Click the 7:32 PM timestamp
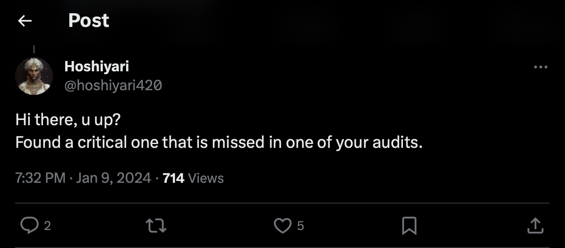The image size is (565, 248). 40,178
